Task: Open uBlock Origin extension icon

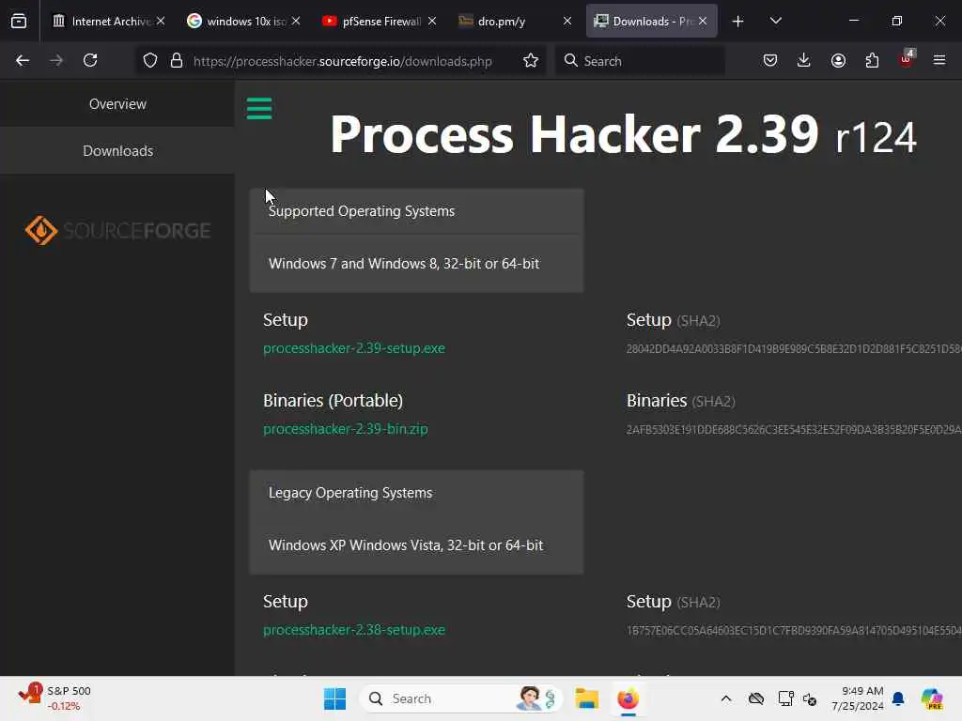Action: (907, 59)
